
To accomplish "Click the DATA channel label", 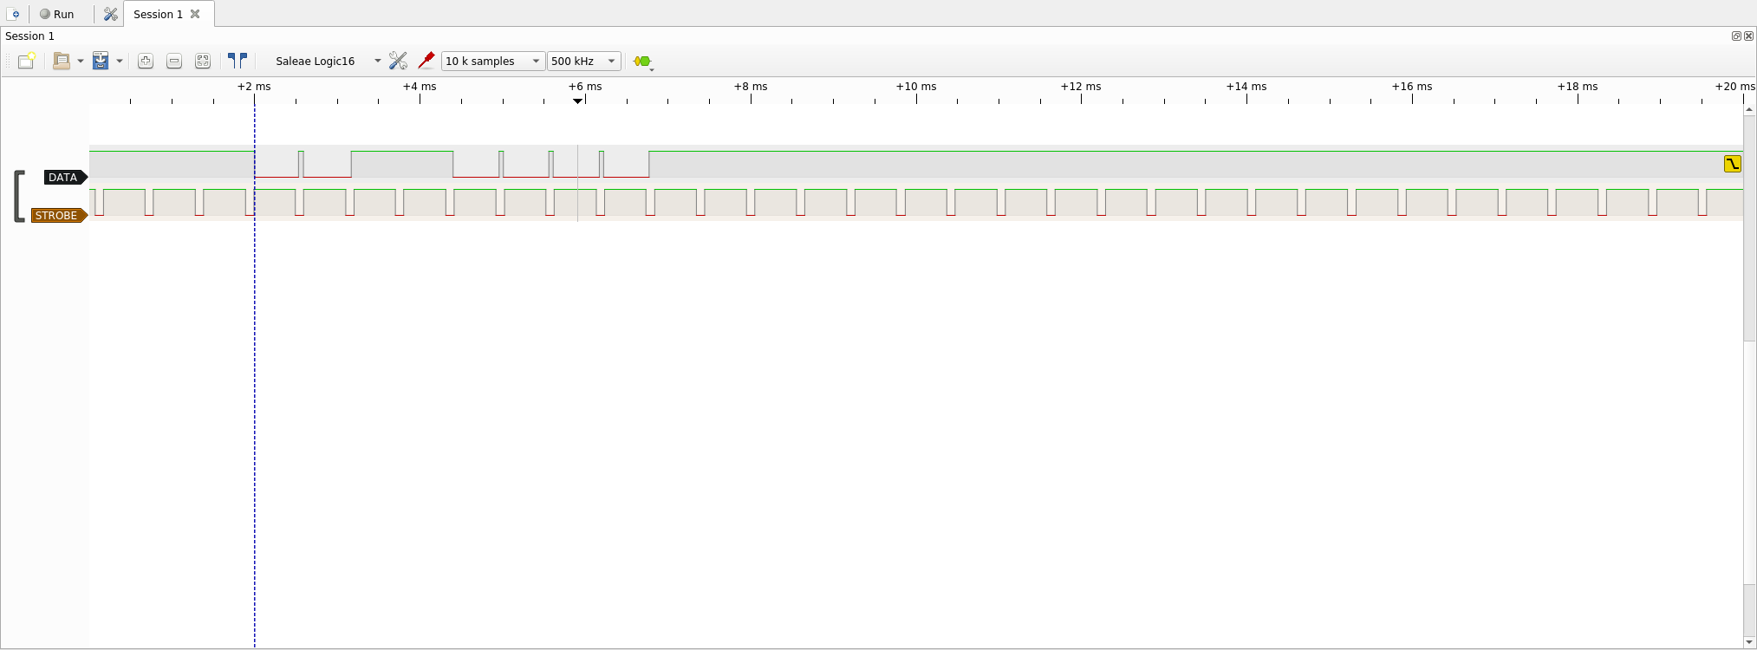I will coord(63,177).
